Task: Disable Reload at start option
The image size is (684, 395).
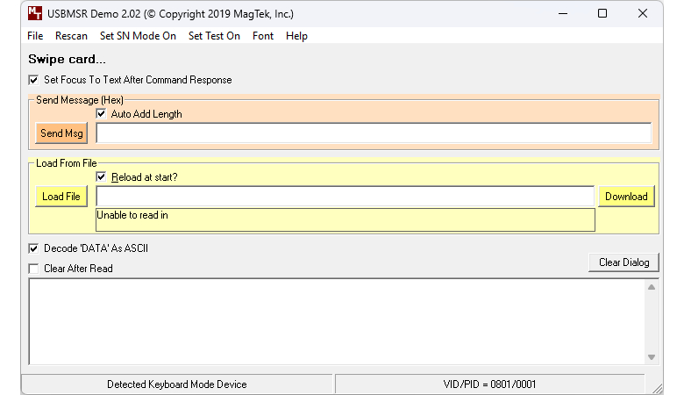Action: pyautogui.click(x=101, y=176)
